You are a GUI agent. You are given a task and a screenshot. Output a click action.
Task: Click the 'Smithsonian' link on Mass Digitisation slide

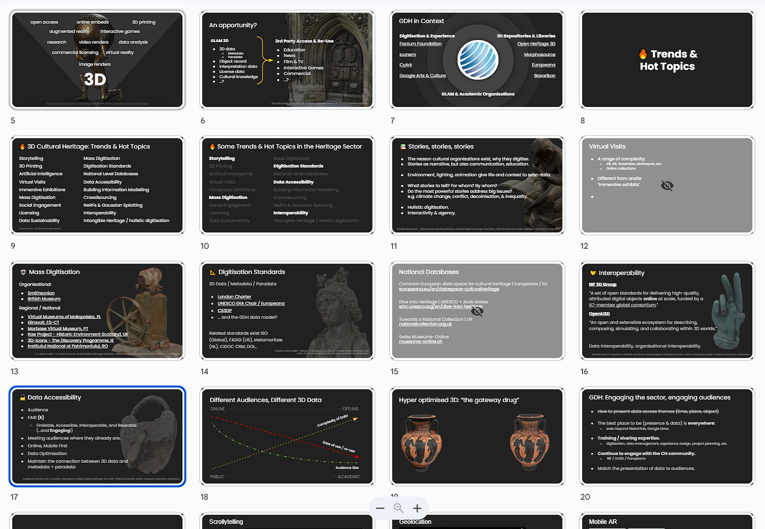click(41, 293)
